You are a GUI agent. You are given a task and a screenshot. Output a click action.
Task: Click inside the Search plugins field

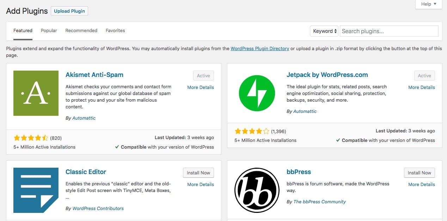388,31
